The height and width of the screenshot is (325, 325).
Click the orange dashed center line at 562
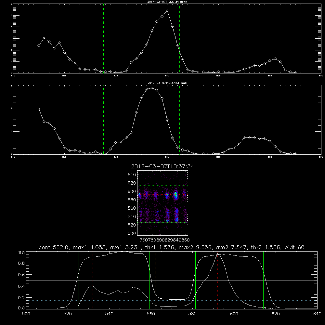[x=155, y=280]
